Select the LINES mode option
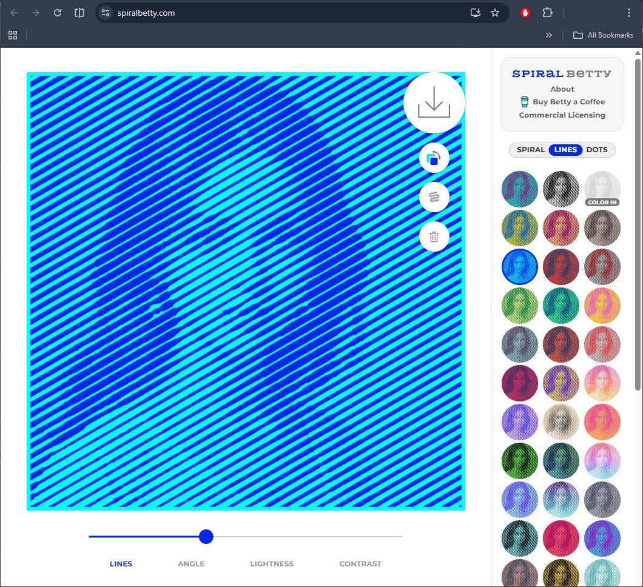 pyautogui.click(x=565, y=150)
